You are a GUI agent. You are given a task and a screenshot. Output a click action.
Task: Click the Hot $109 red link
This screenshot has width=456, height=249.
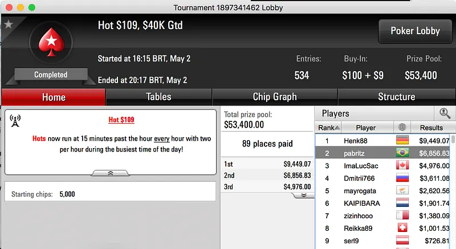pos(121,120)
